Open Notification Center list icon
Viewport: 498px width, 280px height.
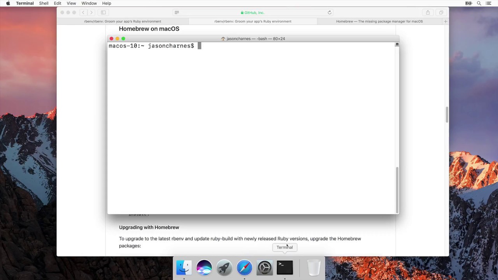coord(489,3)
